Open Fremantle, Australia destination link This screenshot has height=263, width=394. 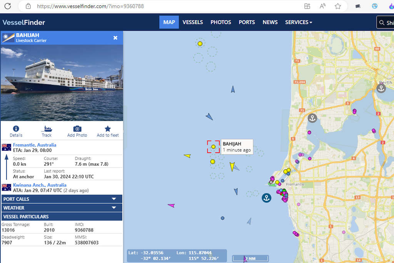(34, 145)
